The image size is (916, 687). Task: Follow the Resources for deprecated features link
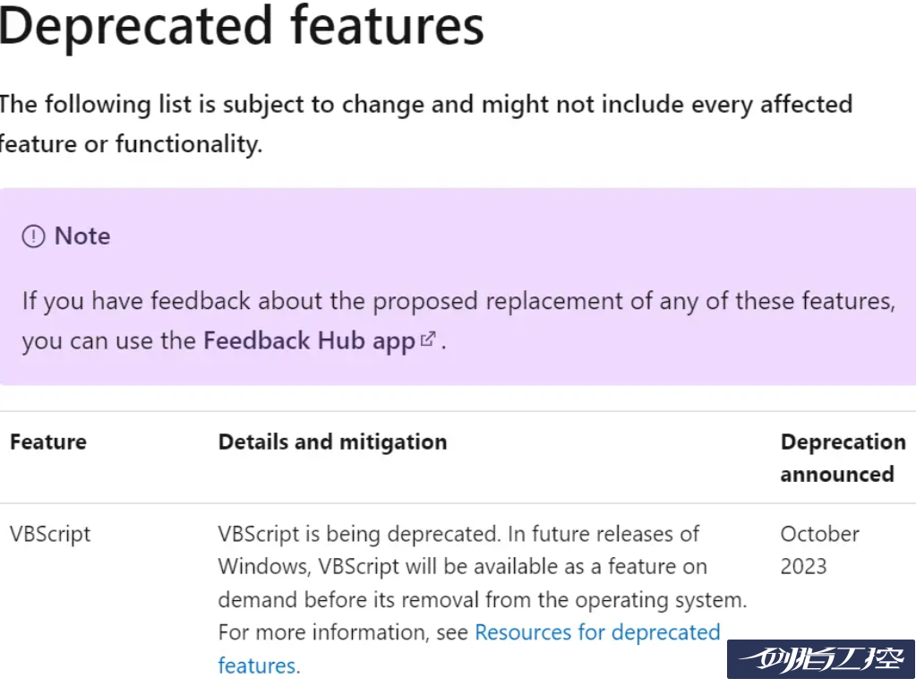(x=596, y=632)
